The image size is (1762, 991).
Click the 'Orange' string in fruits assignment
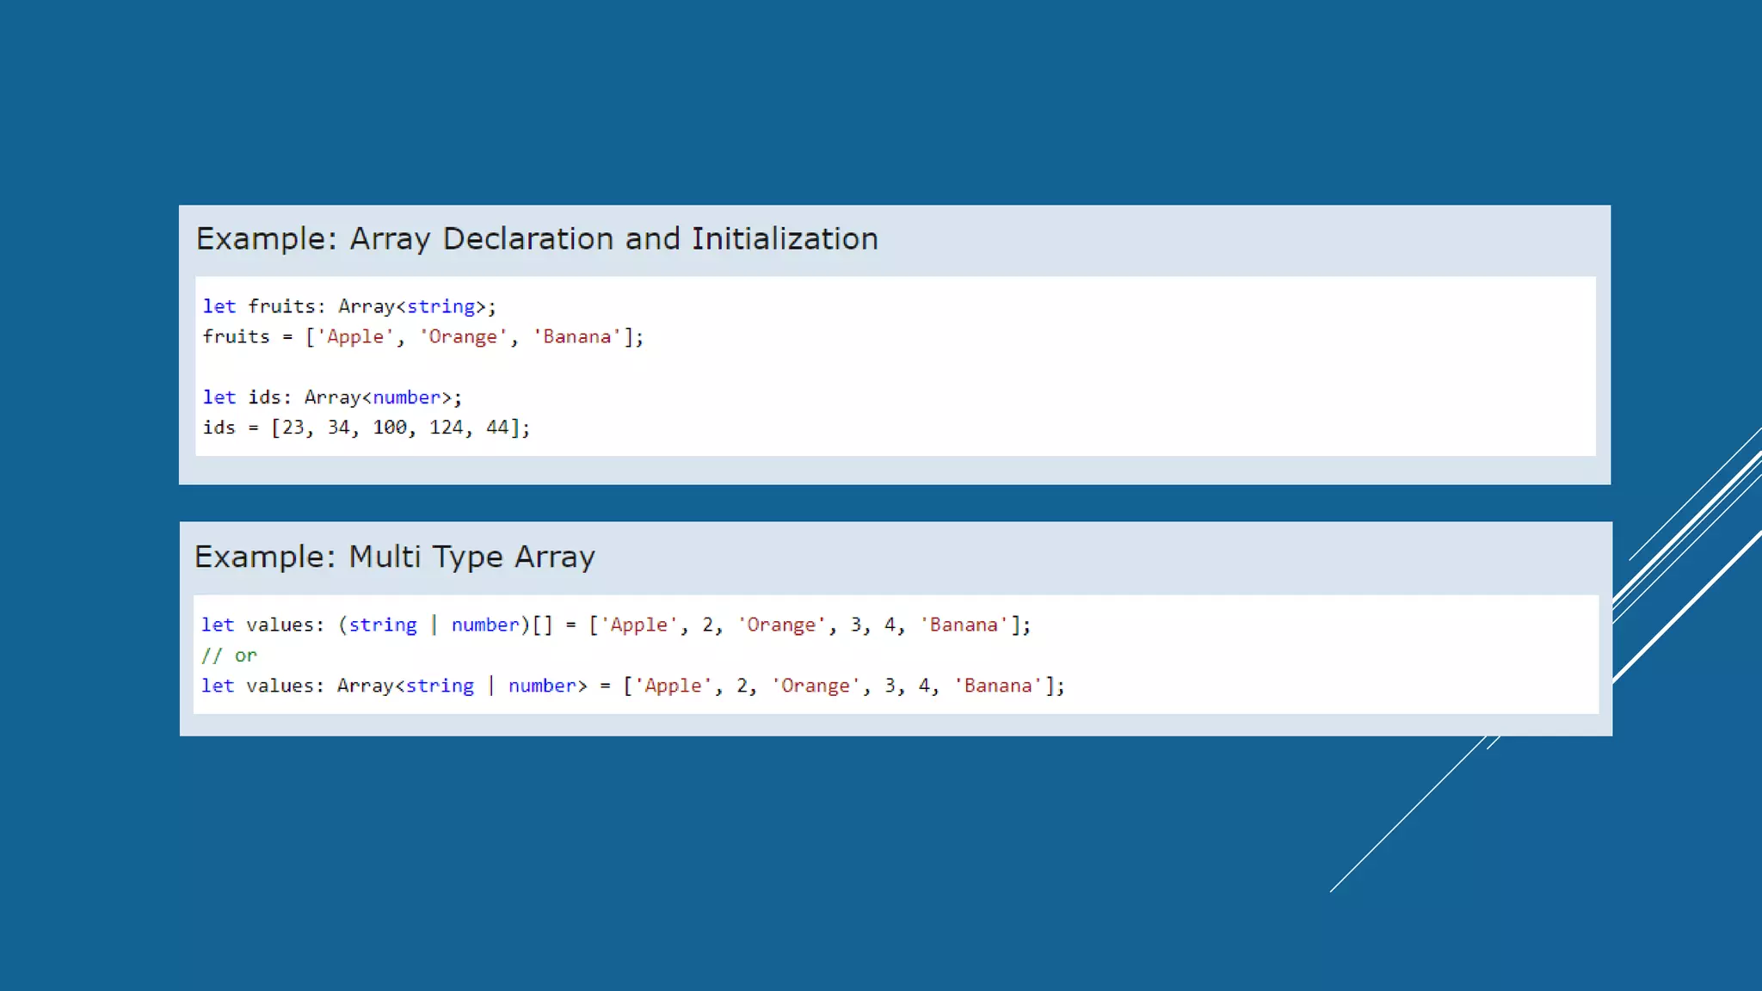coord(463,337)
